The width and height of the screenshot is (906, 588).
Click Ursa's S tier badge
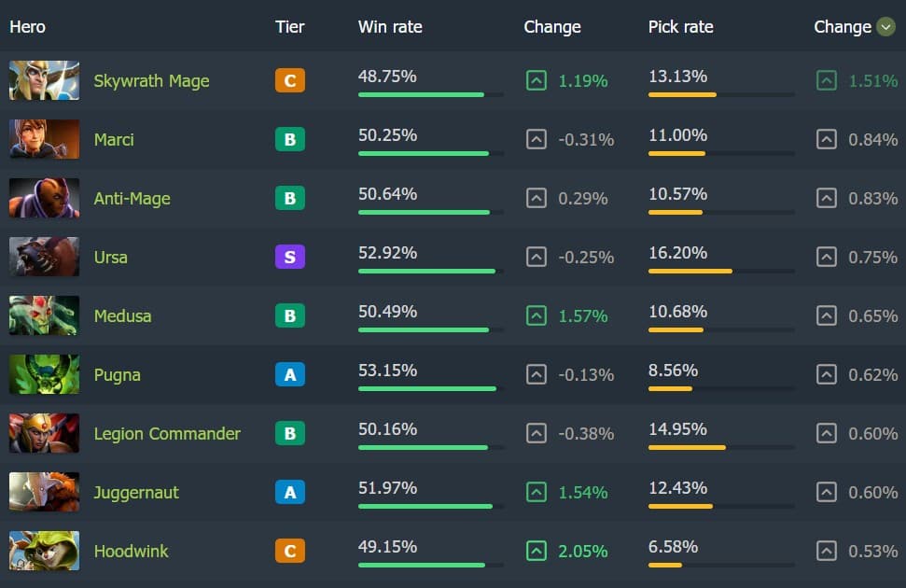coord(288,257)
